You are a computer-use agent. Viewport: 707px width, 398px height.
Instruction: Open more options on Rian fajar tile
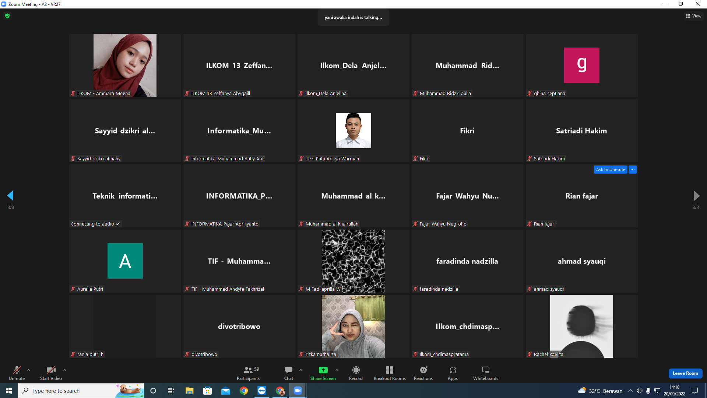coord(633,170)
